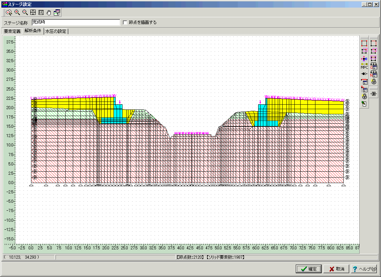381x277 pixels.
Task: Click the B element icon
Action: [x=373, y=94]
